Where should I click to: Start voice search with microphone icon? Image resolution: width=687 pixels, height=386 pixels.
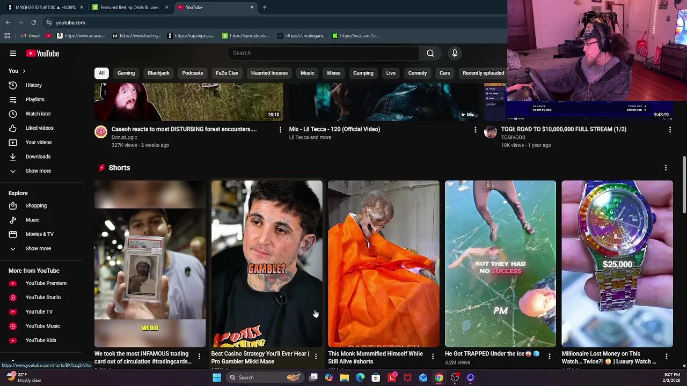[455, 53]
